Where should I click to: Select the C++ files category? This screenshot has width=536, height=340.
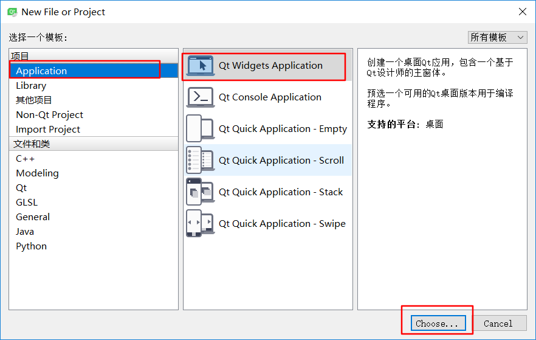coord(94,159)
